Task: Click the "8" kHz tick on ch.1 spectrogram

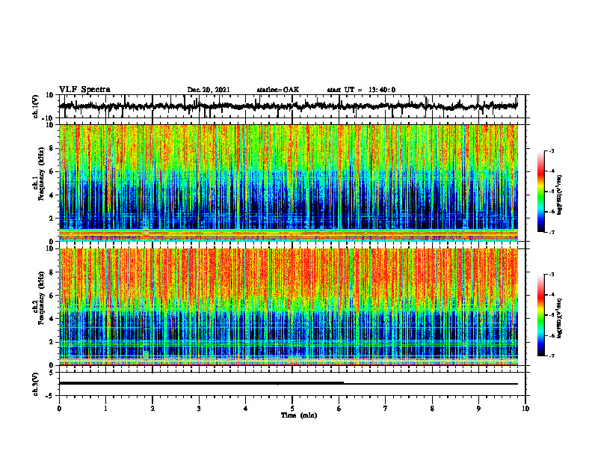Action: click(x=52, y=148)
